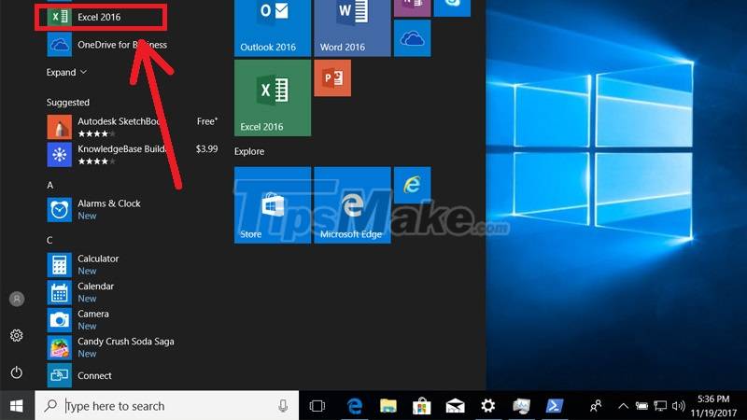Open the Word 2016 tile
Viewport: 747px width, 420px height.
(x=353, y=28)
